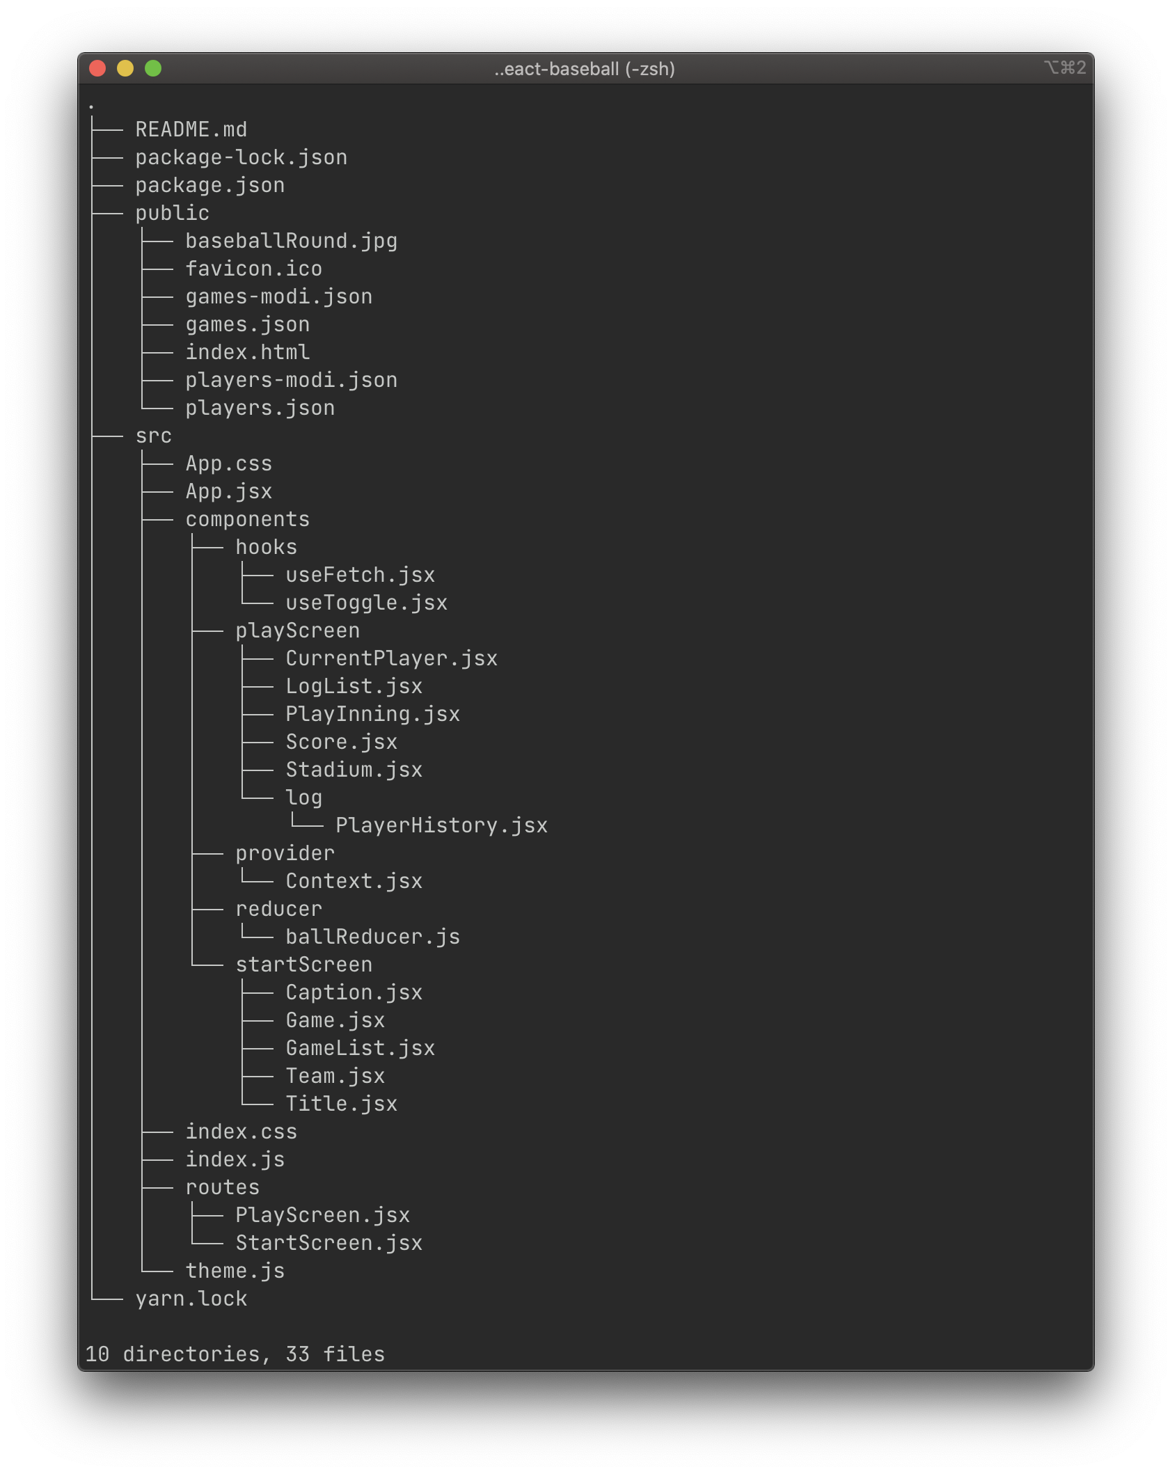Click CurrentPlayer.jsx in playScreen
The height and width of the screenshot is (1474, 1172).
392,658
